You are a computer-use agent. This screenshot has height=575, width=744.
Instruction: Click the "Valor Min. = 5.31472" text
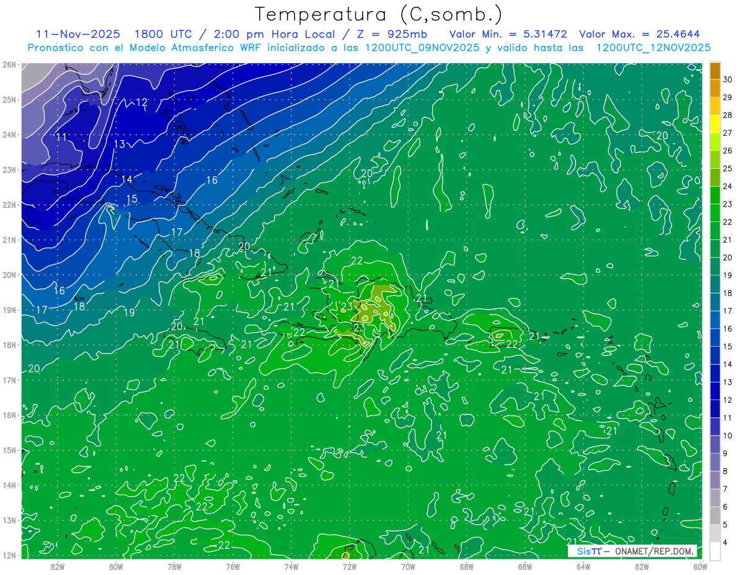tap(508, 34)
